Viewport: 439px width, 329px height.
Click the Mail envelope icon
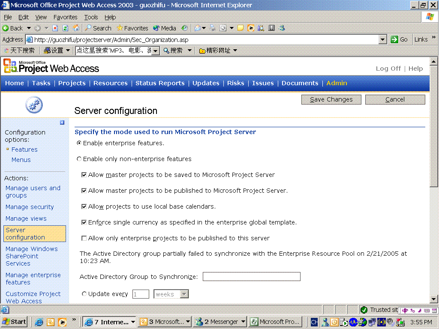coord(198,28)
